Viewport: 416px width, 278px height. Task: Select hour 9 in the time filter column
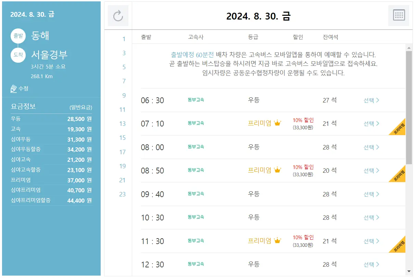tap(124, 96)
